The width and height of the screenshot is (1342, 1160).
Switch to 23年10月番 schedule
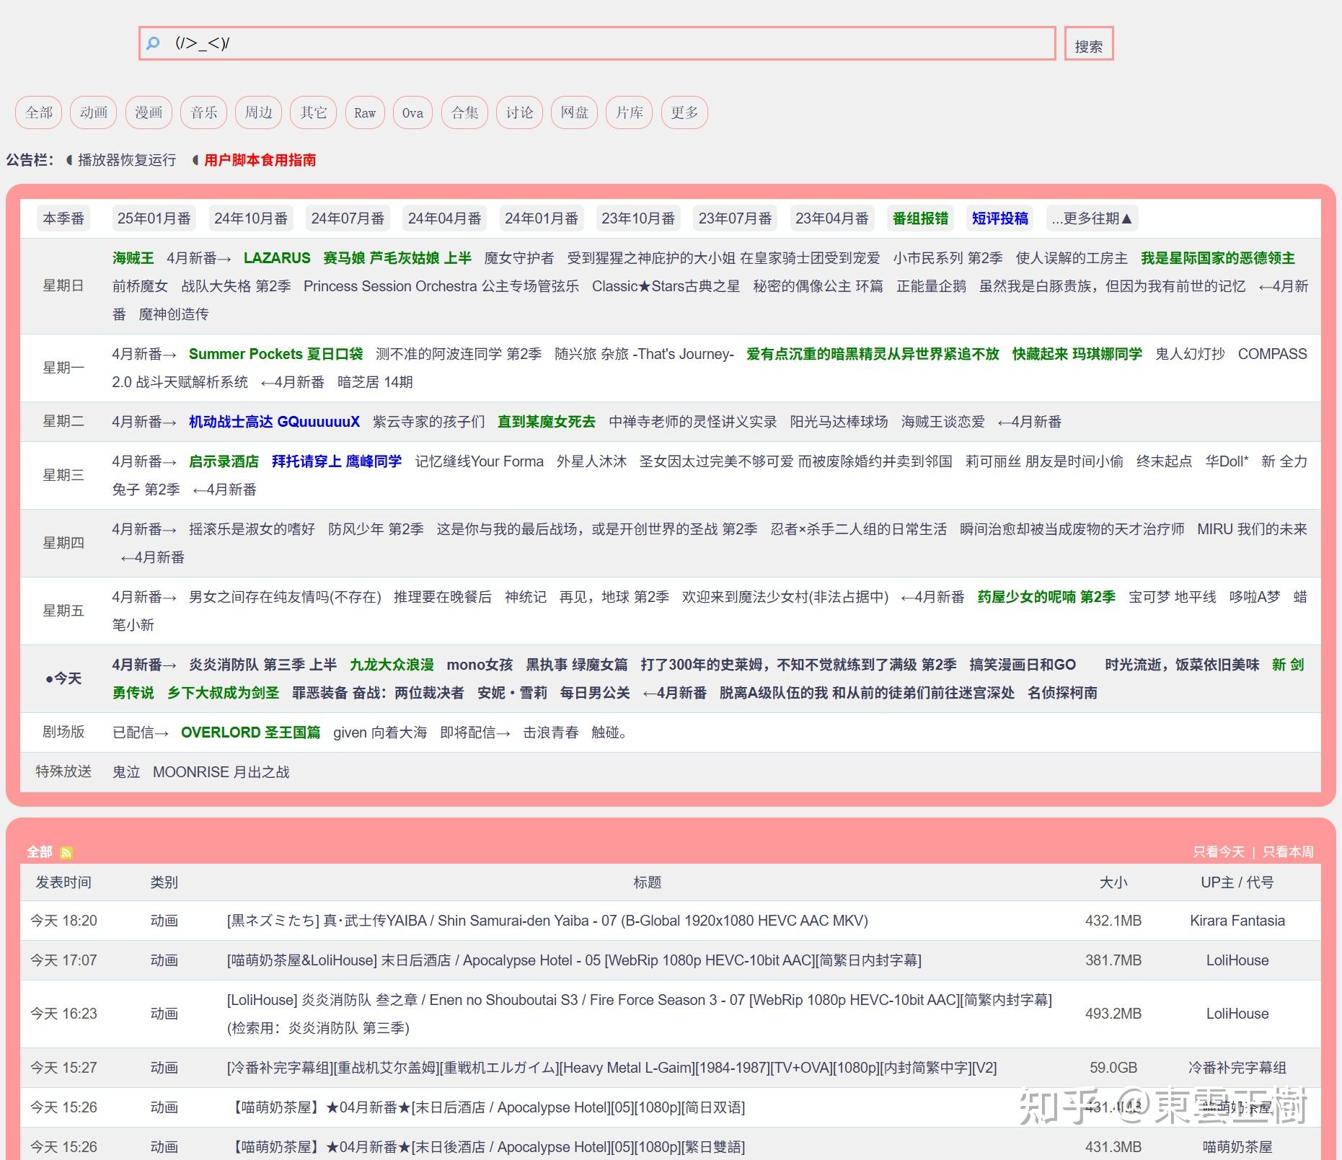pyautogui.click(x=638, y=218)
